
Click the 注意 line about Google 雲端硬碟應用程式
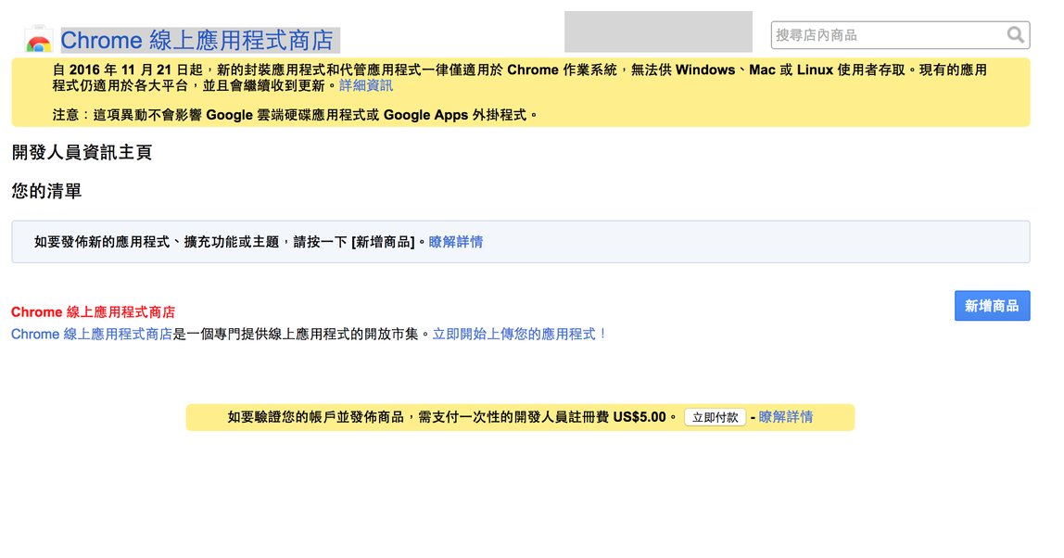[296, 115]
